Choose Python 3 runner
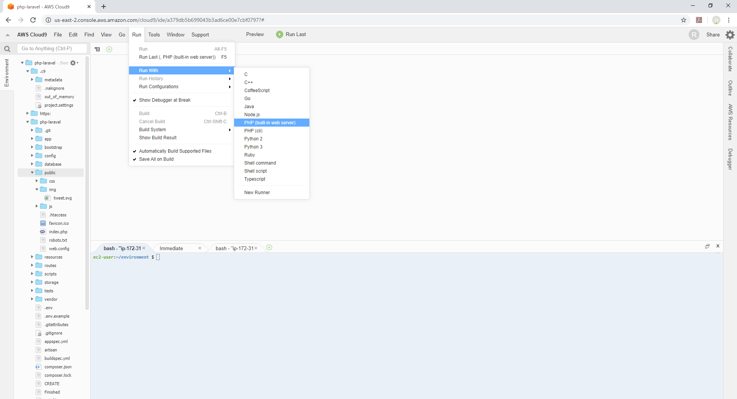The image size is (737, 399). point(272,147)
